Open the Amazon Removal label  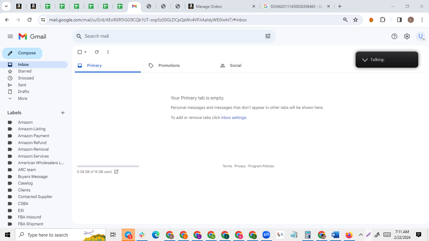[34, 149]
